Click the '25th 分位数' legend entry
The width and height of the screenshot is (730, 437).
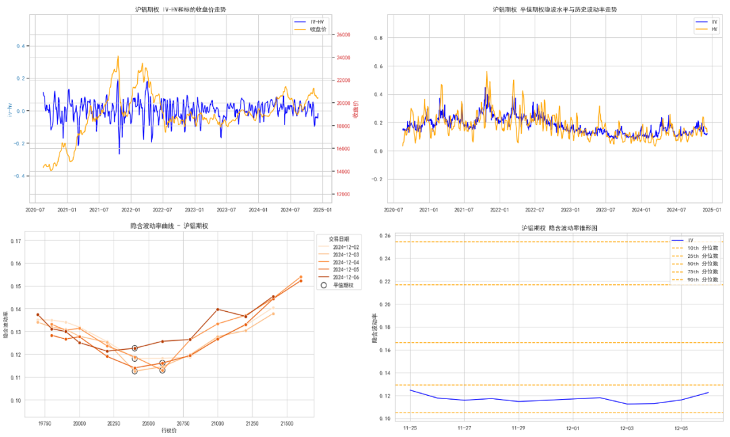click(x=695, y=256)
